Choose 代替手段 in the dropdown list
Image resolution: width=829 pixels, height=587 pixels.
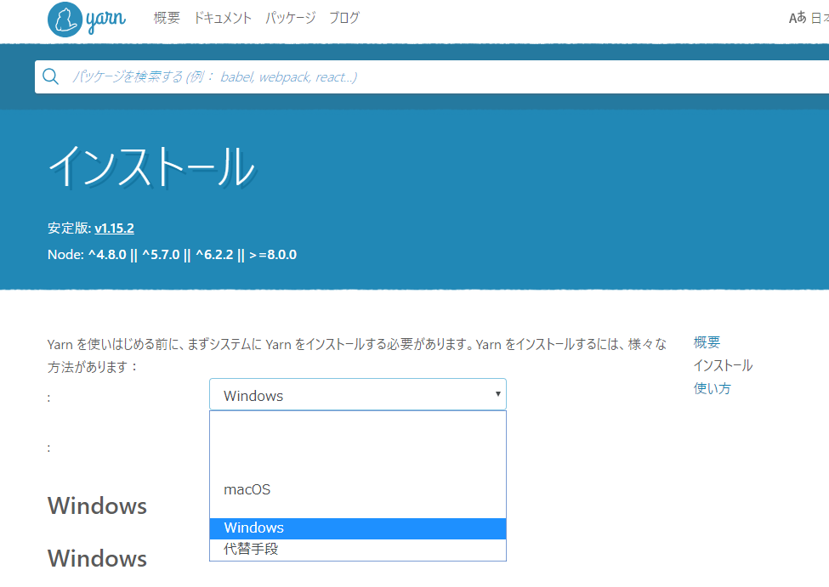[x=358, y=549]
